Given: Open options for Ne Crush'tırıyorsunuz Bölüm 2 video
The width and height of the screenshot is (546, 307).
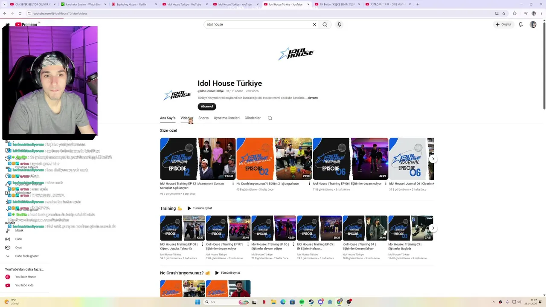Looking at the screenshot, I should (x=309, y=184).
